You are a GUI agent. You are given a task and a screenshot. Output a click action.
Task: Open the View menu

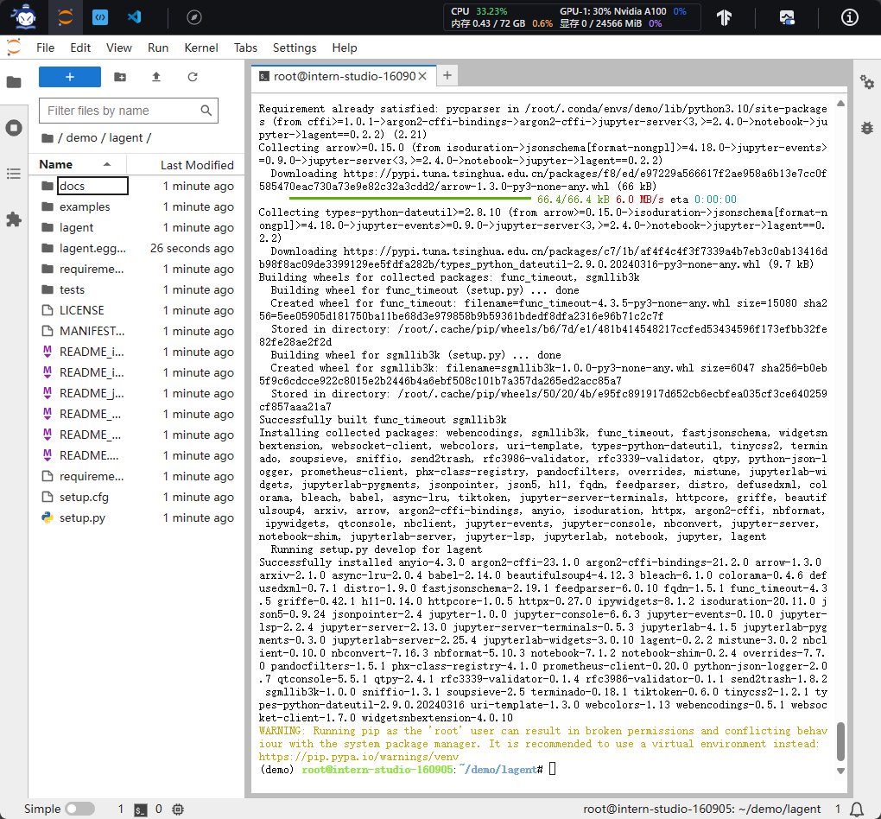click(x=119, y=48)
